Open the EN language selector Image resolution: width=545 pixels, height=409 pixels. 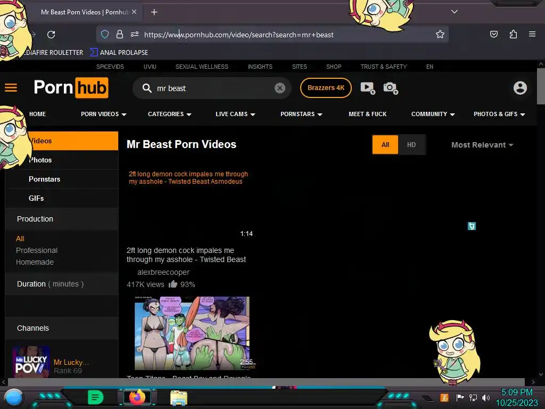[x=430, y=67]
